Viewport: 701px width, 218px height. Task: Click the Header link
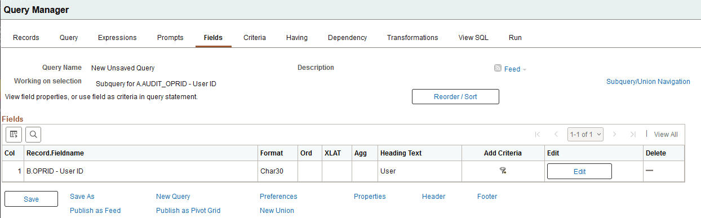point(433,197)
